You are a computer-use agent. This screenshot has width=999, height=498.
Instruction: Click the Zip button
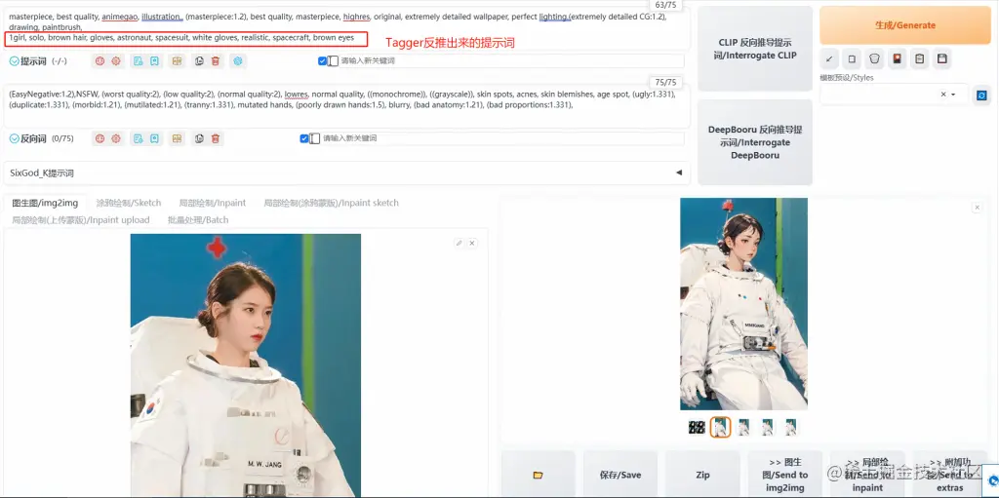pyautogui.click(x=702, y=475)
